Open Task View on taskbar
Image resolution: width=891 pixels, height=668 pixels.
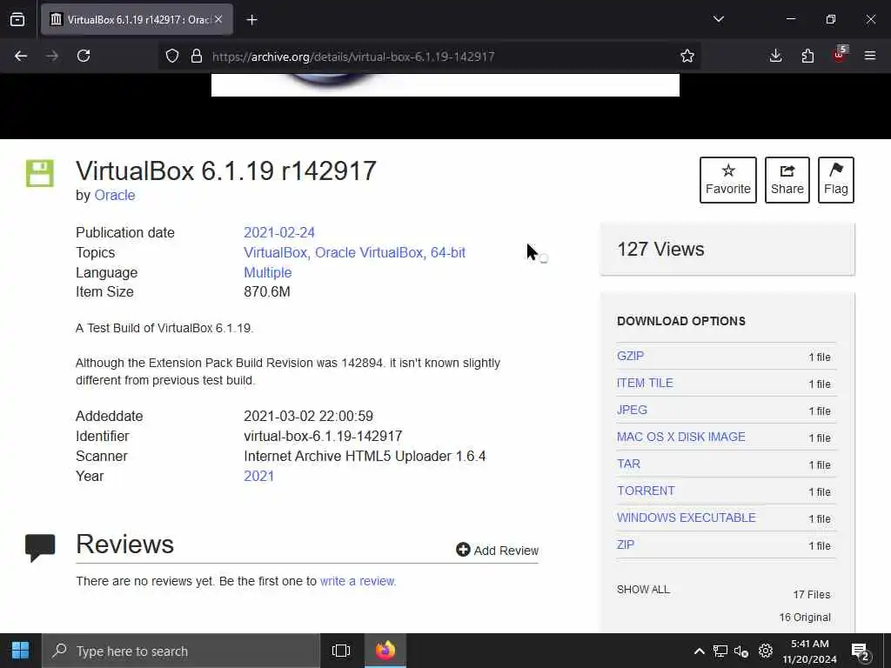pos(341,651)
